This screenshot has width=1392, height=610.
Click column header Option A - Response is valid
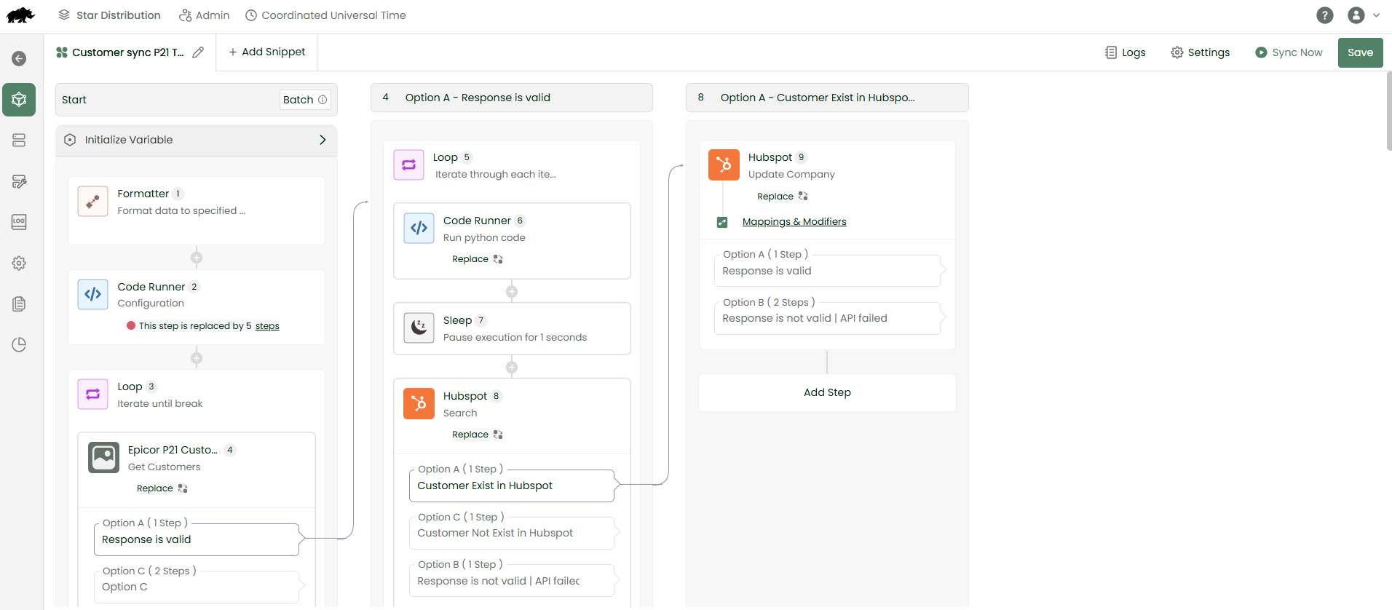[512, 98]
